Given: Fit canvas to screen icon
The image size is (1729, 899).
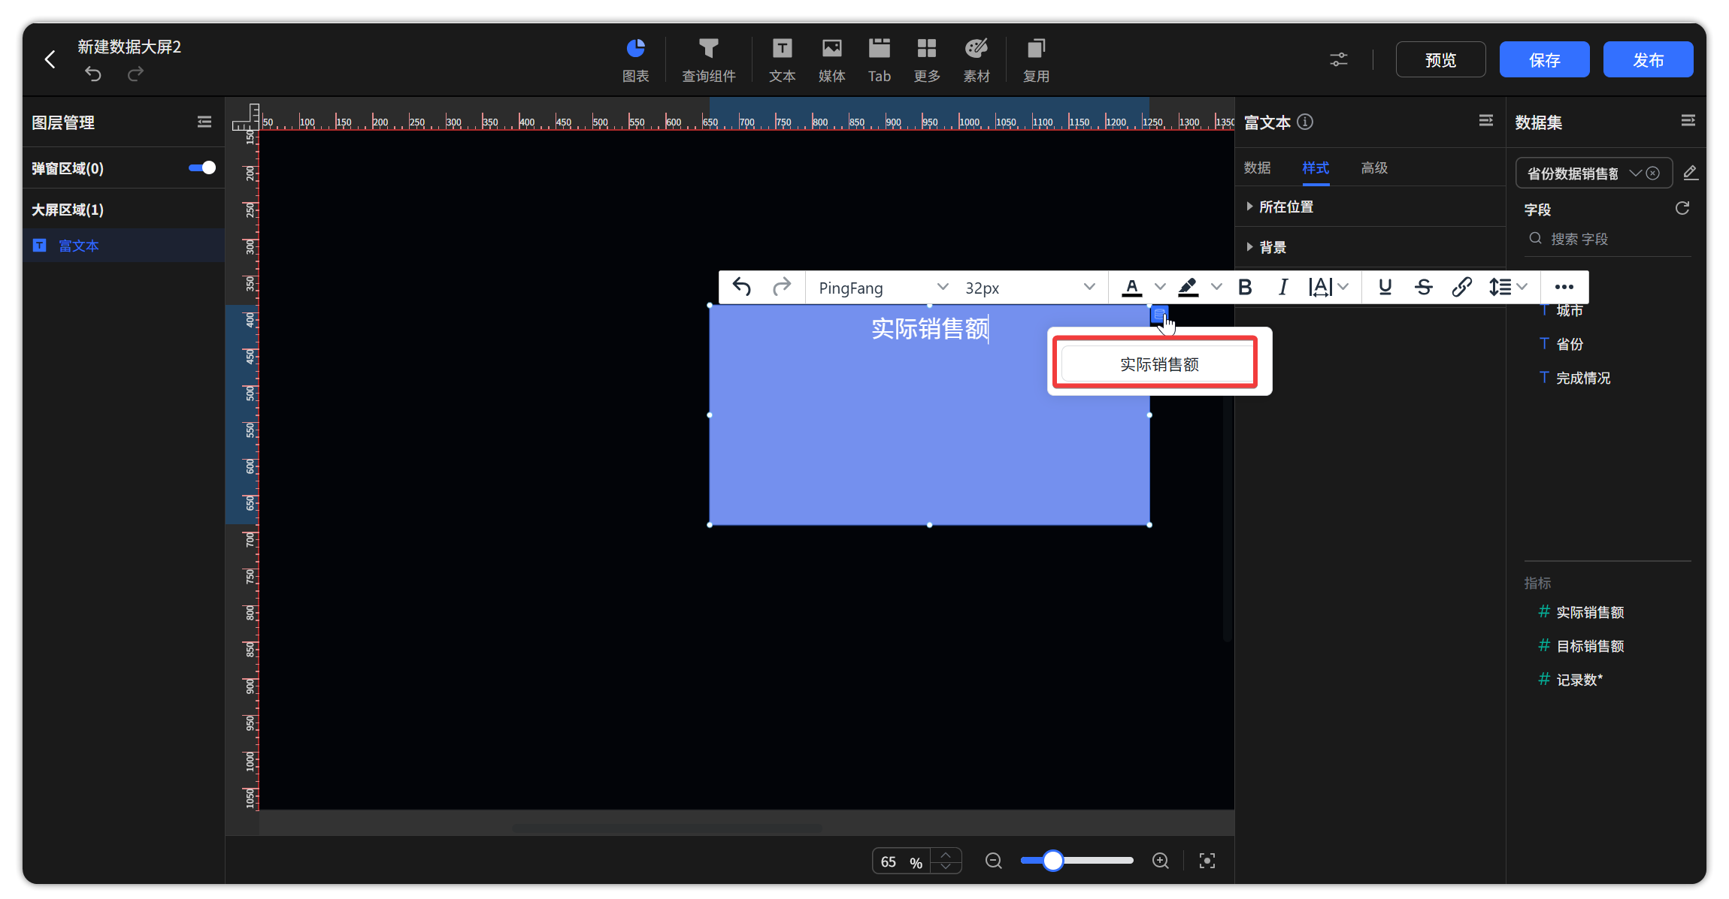Looking at the screenshot, I should tap(1207, 861).
